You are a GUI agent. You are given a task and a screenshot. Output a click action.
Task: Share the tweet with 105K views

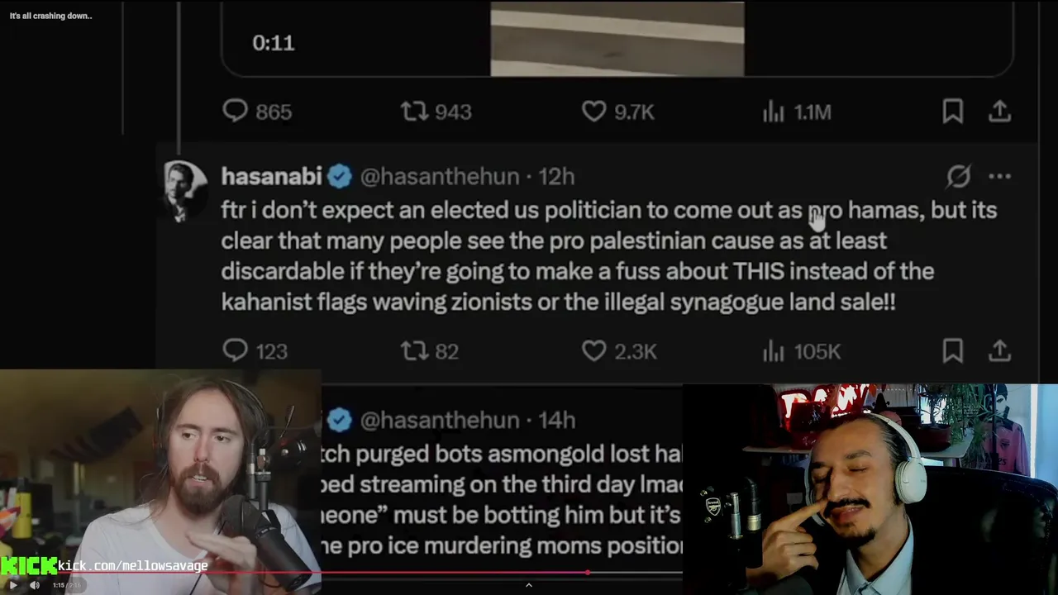pos(999,350)
